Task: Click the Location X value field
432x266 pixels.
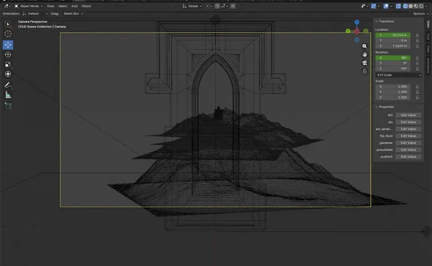Action: 393,35
